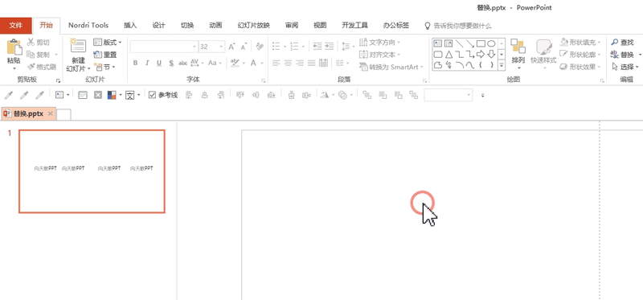Image resolution: width=643 pixels, height=300 pixels.
Task: Select the Format Painter (格式刷) tool
Action: [42, 67]
